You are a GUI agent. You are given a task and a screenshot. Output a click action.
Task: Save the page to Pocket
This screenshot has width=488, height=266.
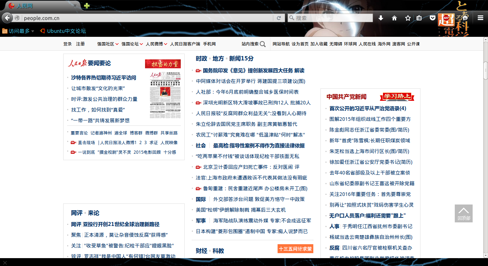tap(432, 18)
